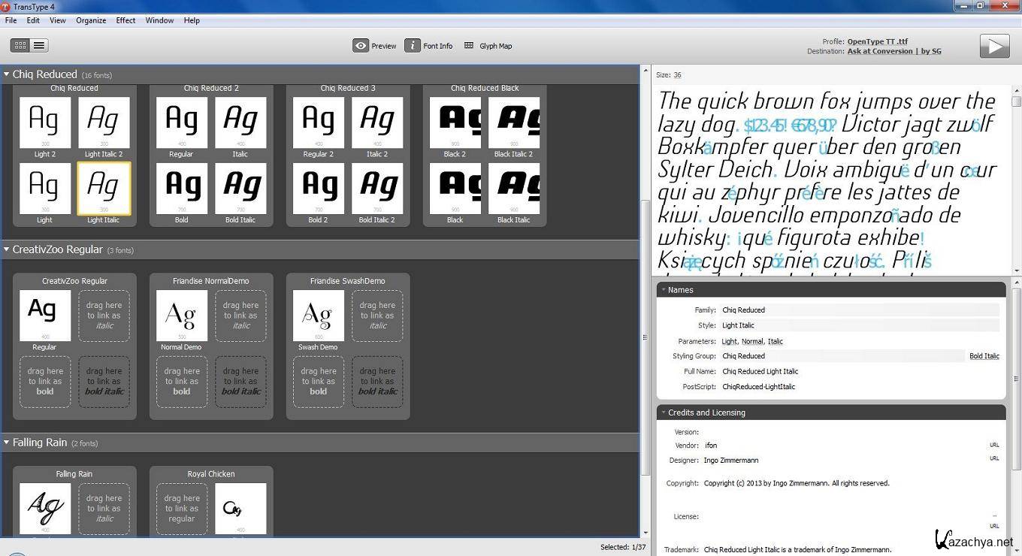The width and height of the screenshot is (1022, 556).
Task: Open the Effect menu
Action: tap(125, 20)
